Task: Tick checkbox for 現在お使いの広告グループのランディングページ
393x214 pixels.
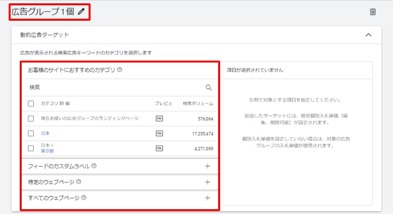Action: click(31, 118)
